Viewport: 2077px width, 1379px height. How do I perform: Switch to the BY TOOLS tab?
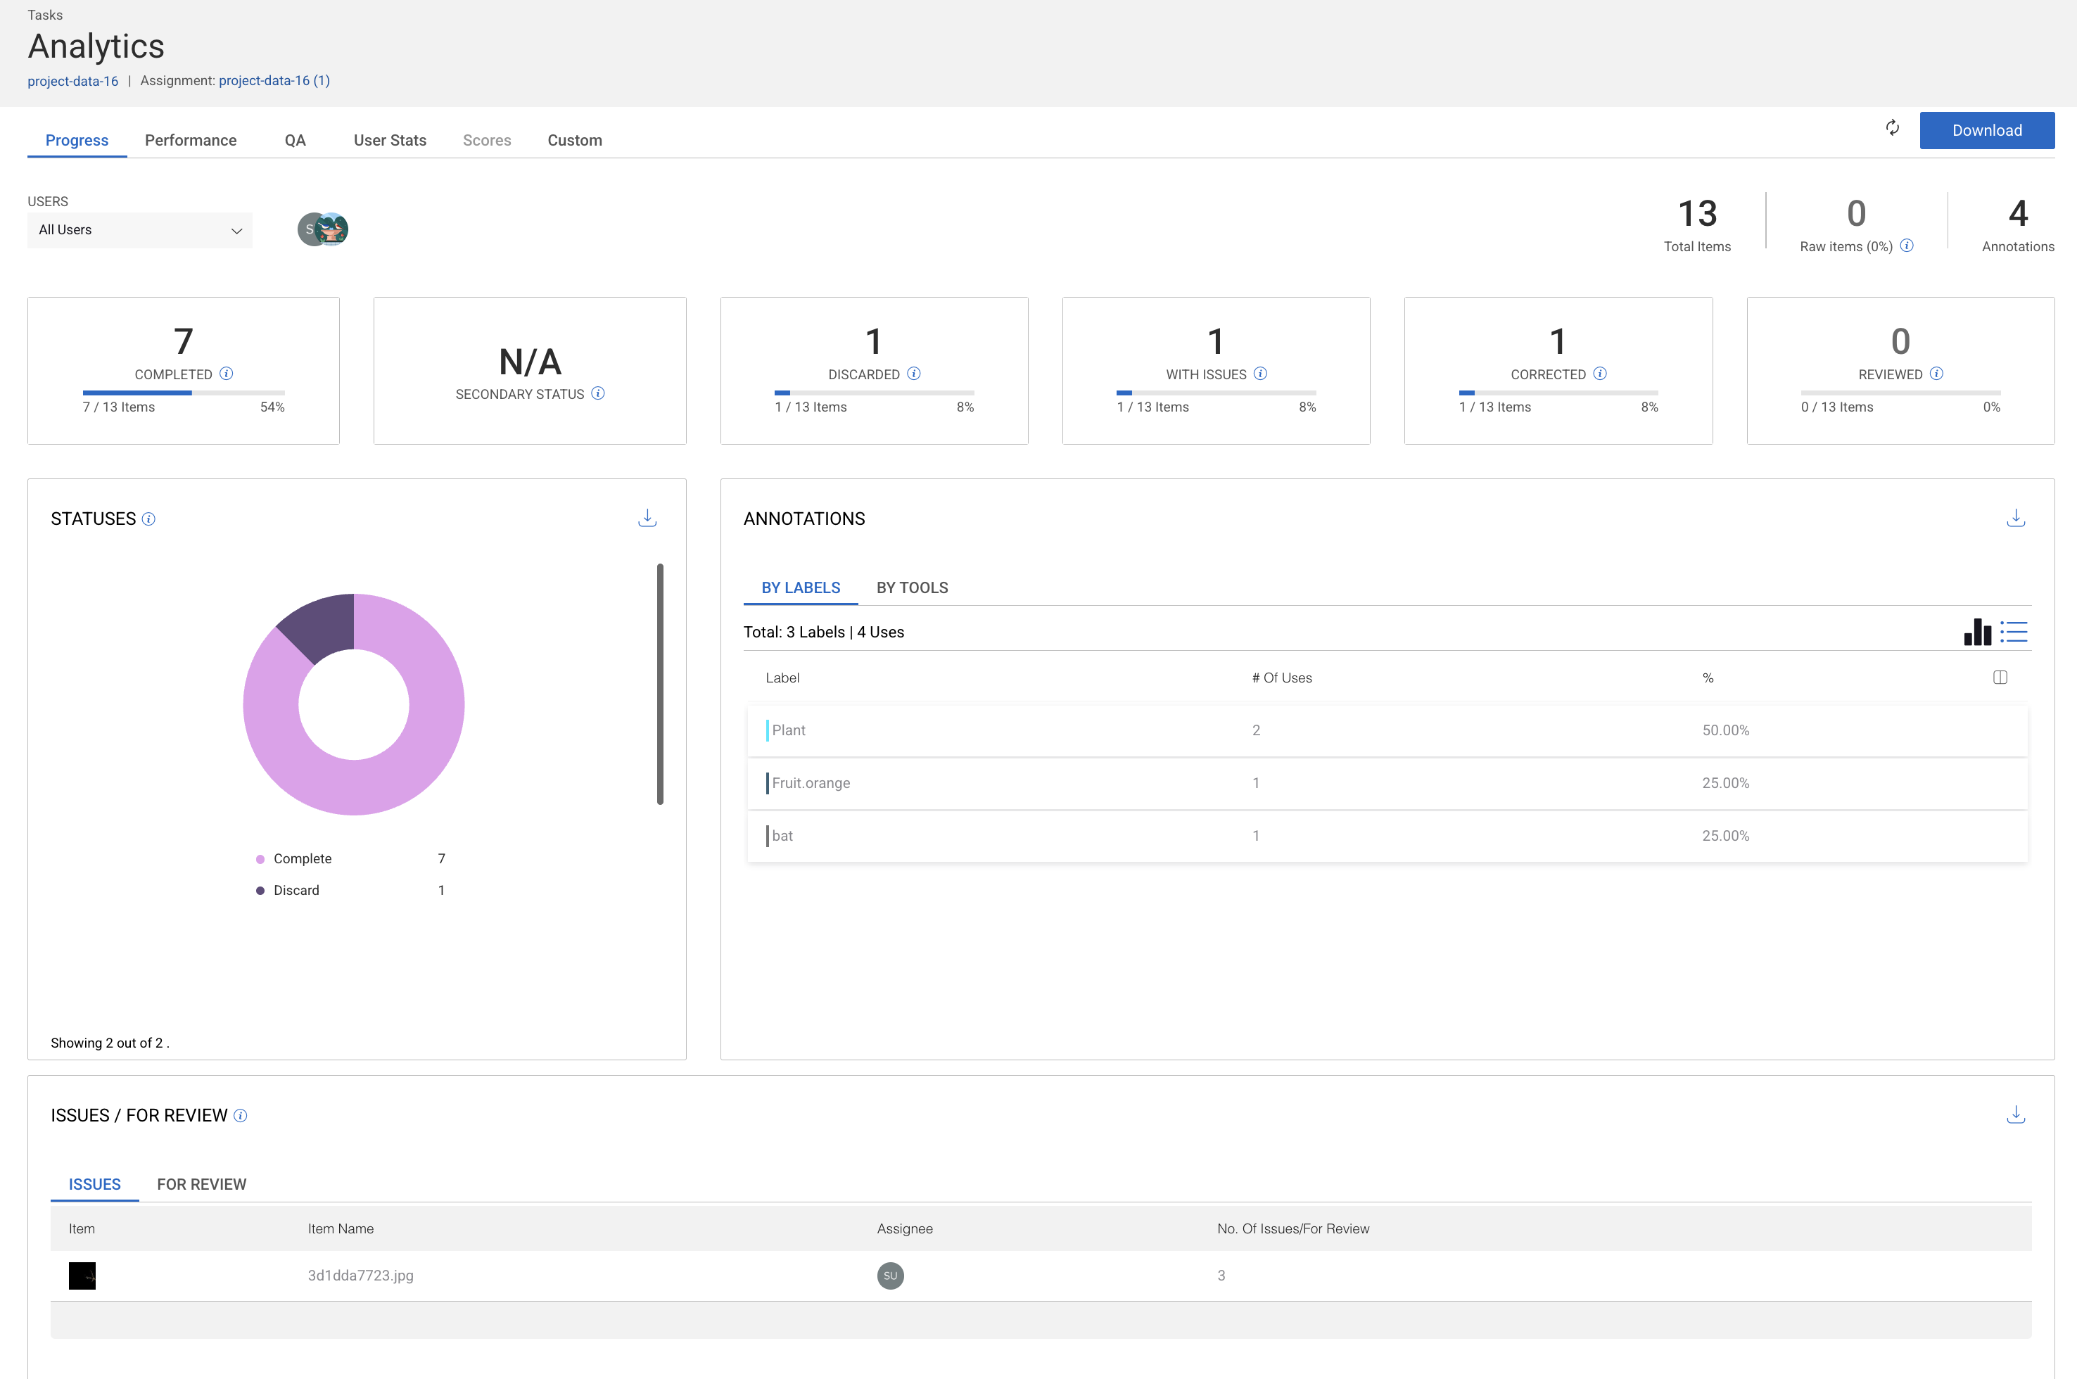click(912, 587)
